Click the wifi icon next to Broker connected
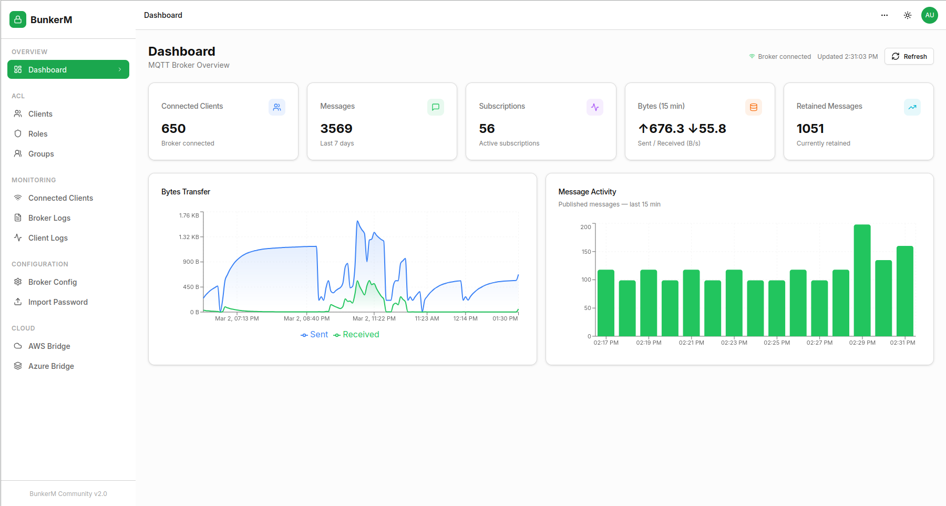The width and height of the screenshot is (946, 506). (x=752, y=56)
